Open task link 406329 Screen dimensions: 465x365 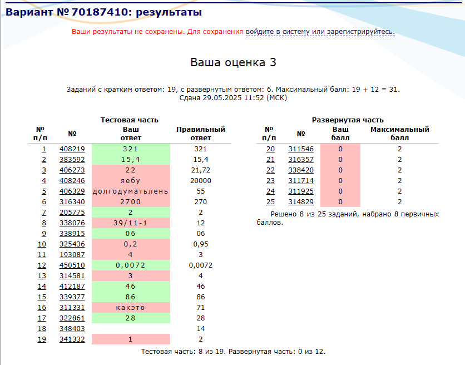pyautogui.click(x=72, y=191)
